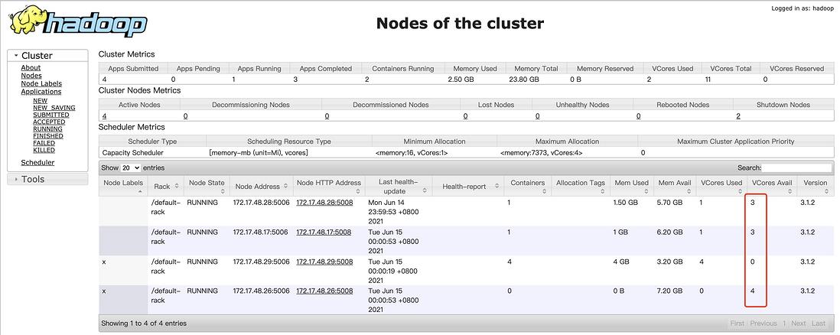Click Decommissioned Nodes count 0 link

click(x=327, y=115)
